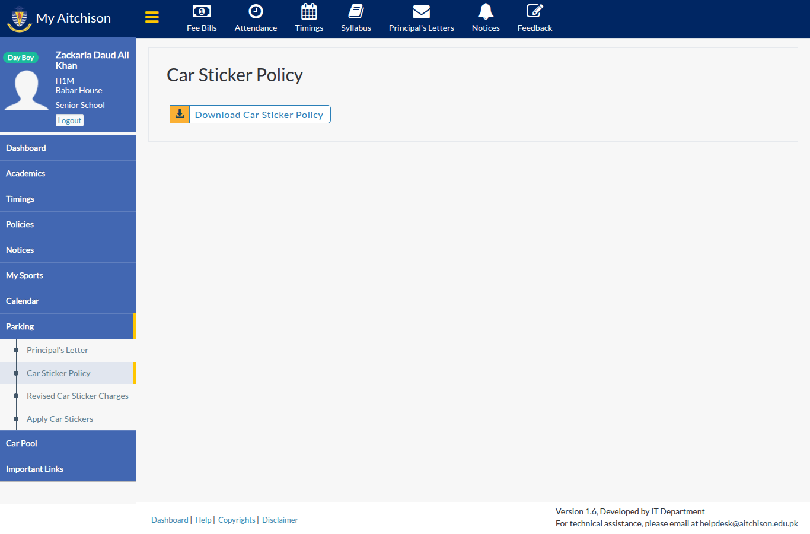Click the student profile avatar
Screen dimensions: 810x534
[x=27, y=90]
